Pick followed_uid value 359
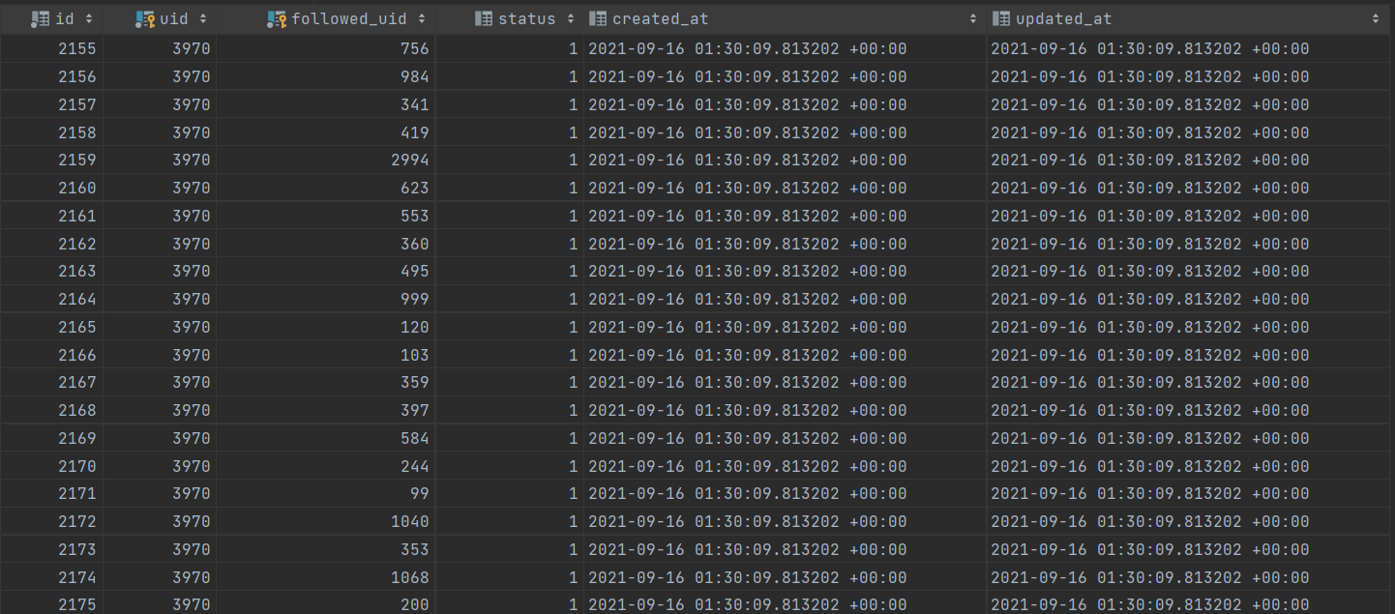Viewport: 1395px width, 614px height. click(x=415, y=383)
